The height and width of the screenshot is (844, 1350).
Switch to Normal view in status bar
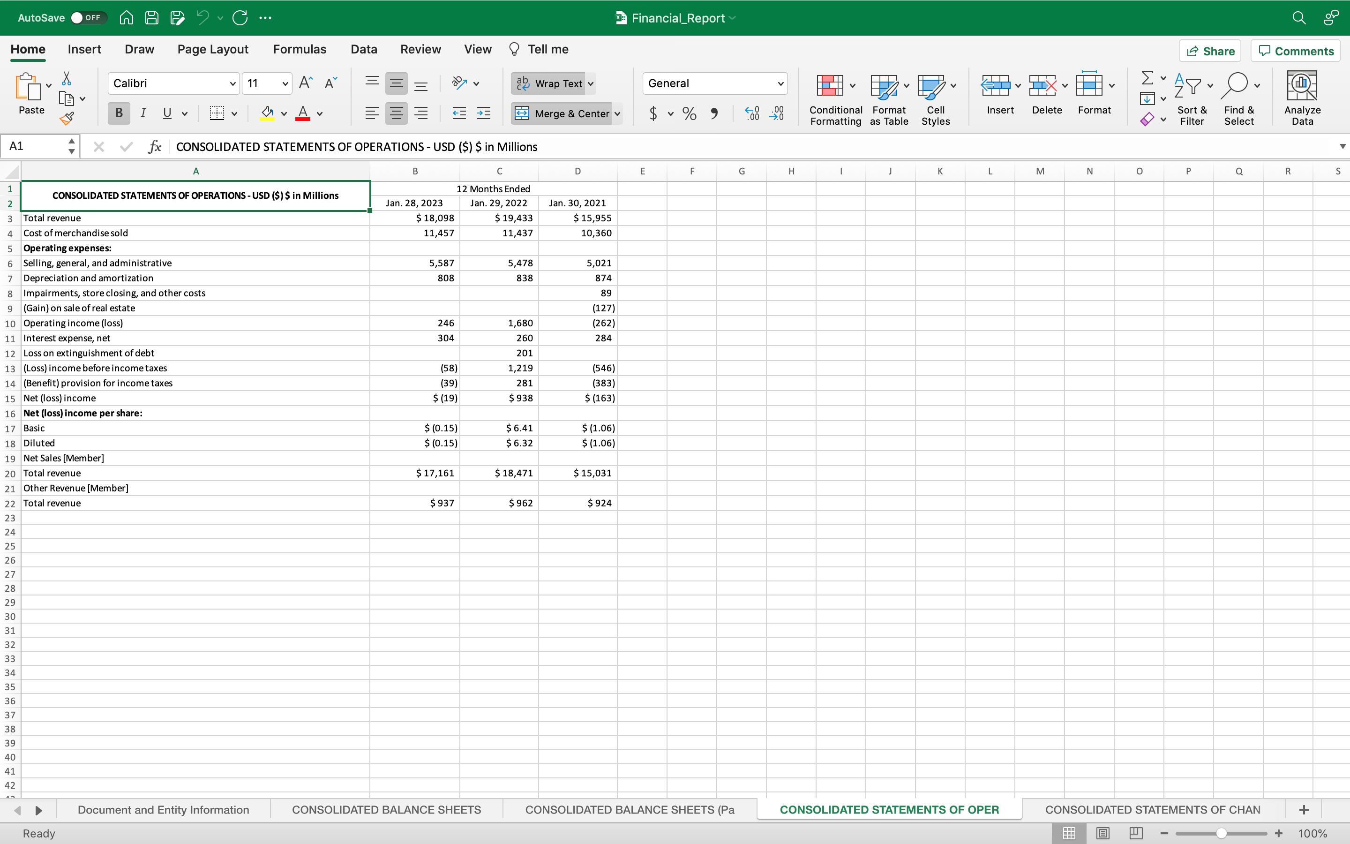[x=1069, y=833]
